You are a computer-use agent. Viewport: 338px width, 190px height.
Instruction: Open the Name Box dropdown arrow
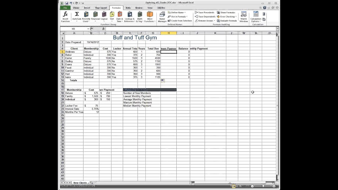point(88,29)
